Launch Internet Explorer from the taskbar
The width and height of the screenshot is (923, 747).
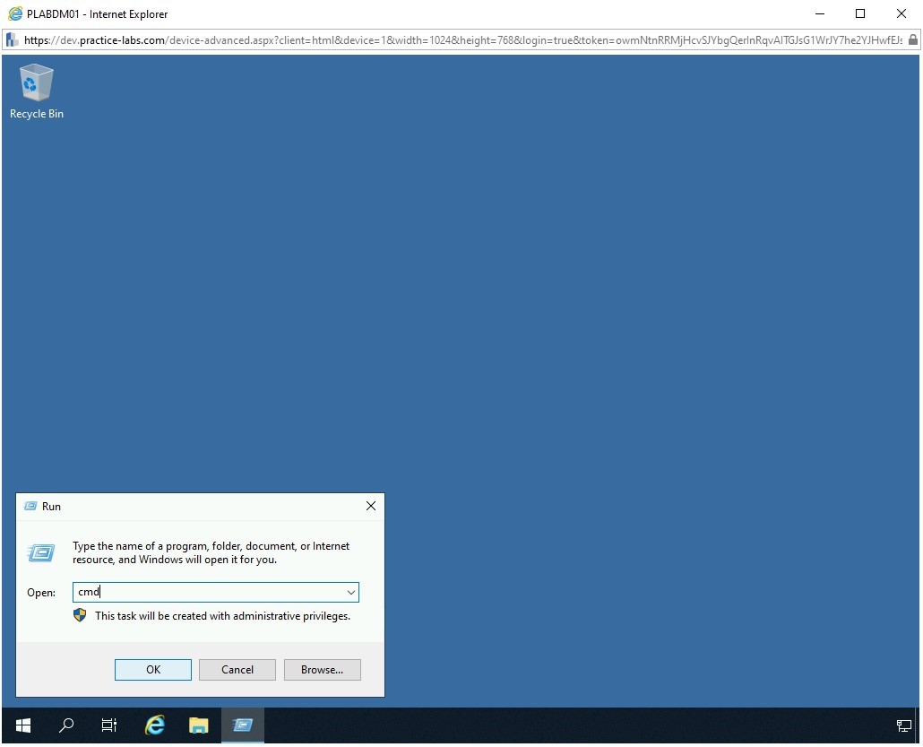[x=155, y=725]
